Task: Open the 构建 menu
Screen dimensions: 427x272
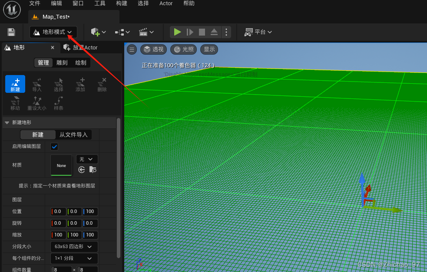Action: (122, 3)
